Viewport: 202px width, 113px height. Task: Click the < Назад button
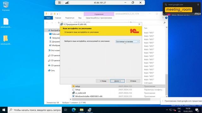[x=103, y=81]
